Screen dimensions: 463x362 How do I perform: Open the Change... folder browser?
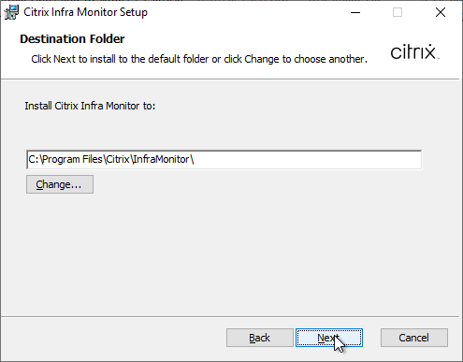(x=60, y=184)
